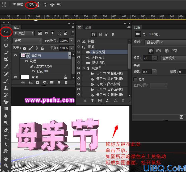Image resolution: width=186 pixels, height=172 pixels.
Task: Select 透视 perspective camera button
Action: [x=151, y=51]
